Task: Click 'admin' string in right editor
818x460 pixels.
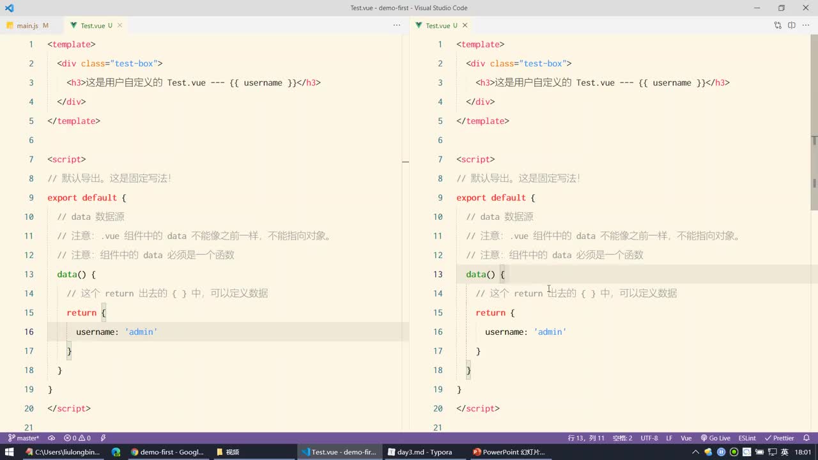Action: [550, 332]
